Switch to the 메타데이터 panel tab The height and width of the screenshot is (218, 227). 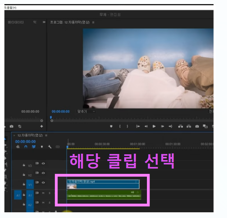16,22
